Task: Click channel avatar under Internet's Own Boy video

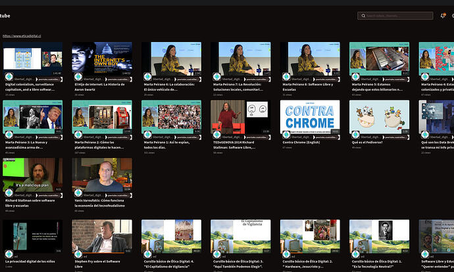Action: pyautogui.click(x=78, y=77)
